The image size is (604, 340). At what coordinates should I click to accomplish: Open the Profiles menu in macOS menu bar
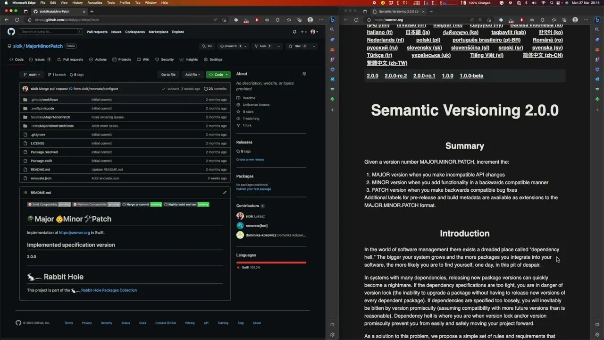pyautogui.click(x=125, y=2)
